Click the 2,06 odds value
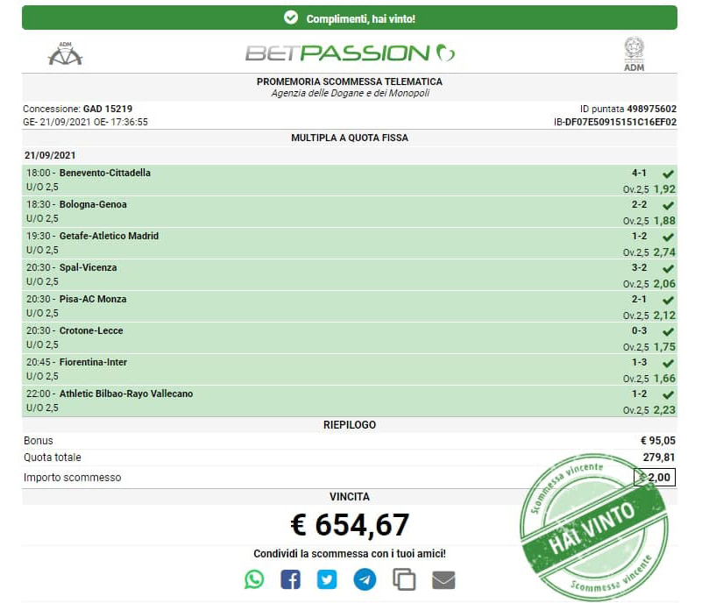Viewport: 702px width, 610px height. click(664, 284)
